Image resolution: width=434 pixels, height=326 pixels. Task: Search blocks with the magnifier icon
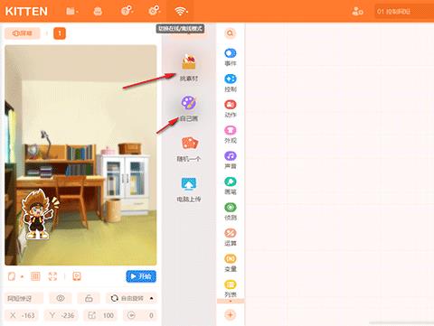point(230,33)
